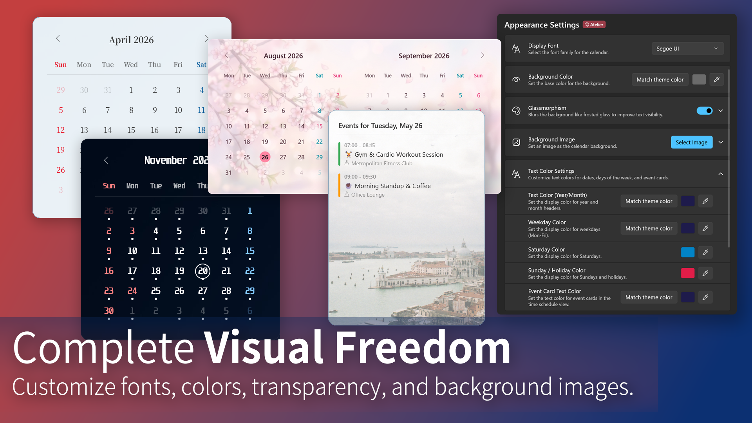
Task: Click Match theme color for Background Color
Action: coord(660,80)
